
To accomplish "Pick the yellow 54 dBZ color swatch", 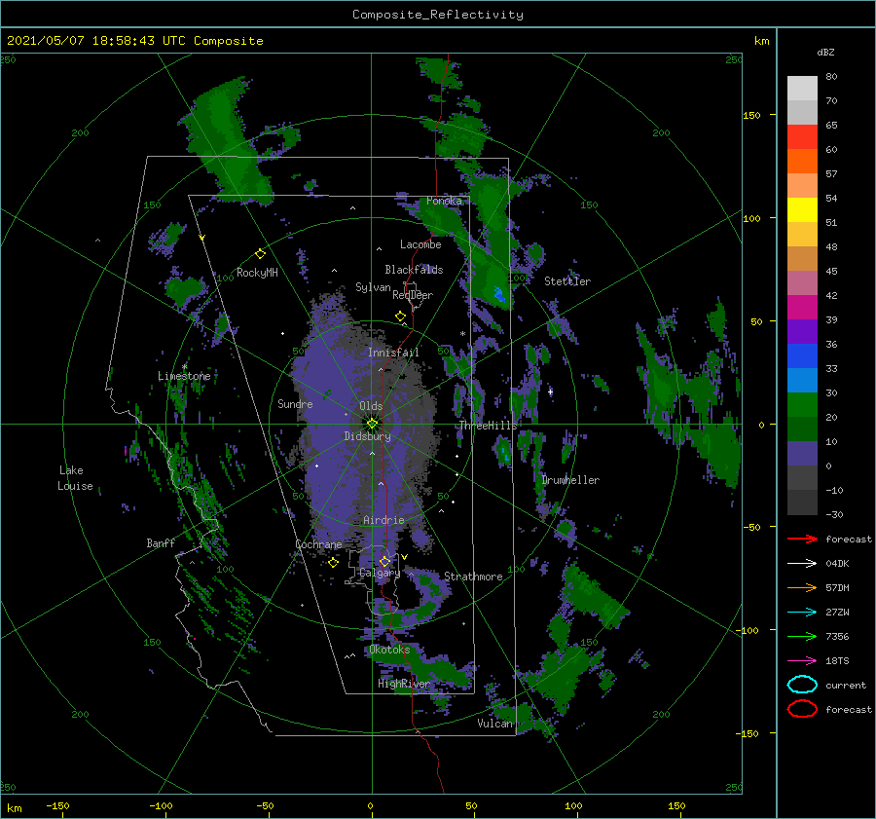I will coord(802,209).
